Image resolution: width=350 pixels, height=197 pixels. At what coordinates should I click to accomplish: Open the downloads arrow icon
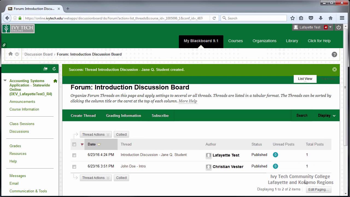point(321,18)
